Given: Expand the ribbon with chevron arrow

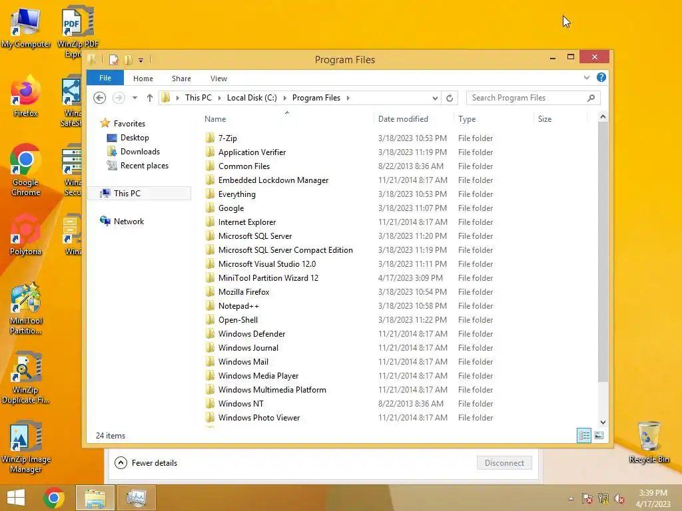Looking at the screenshot, I should coord(587,77).
